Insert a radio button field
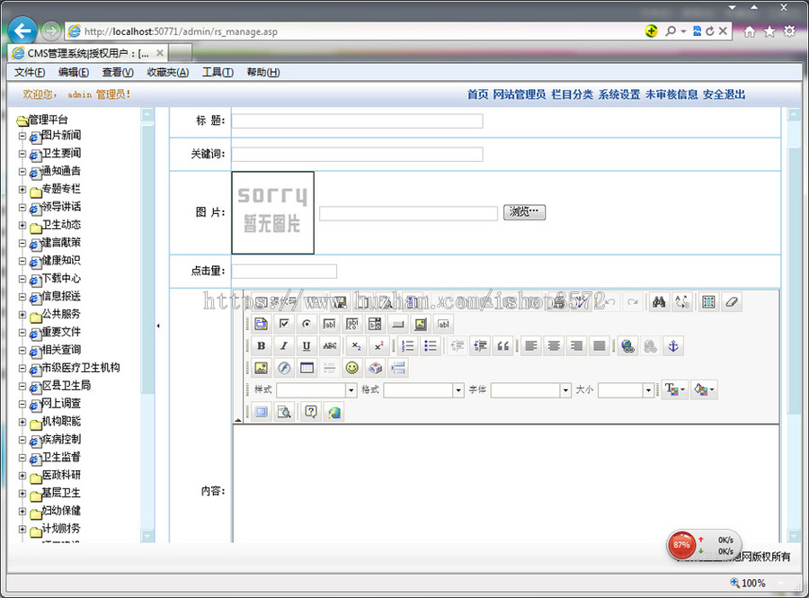The width and height of the screenshot is (809, 598). [307, 324]
